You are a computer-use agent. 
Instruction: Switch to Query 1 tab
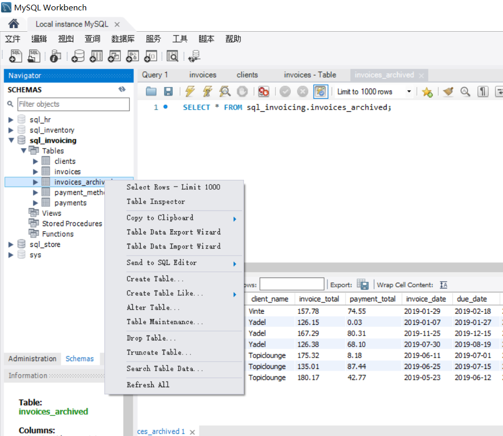155,75
